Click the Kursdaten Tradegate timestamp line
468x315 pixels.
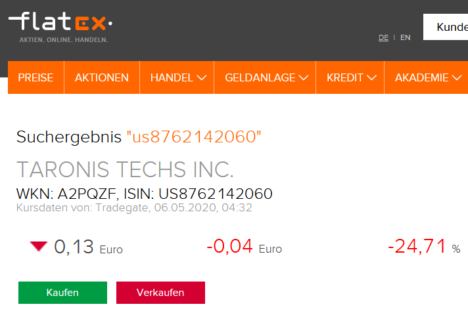click(x=134, y=207)
